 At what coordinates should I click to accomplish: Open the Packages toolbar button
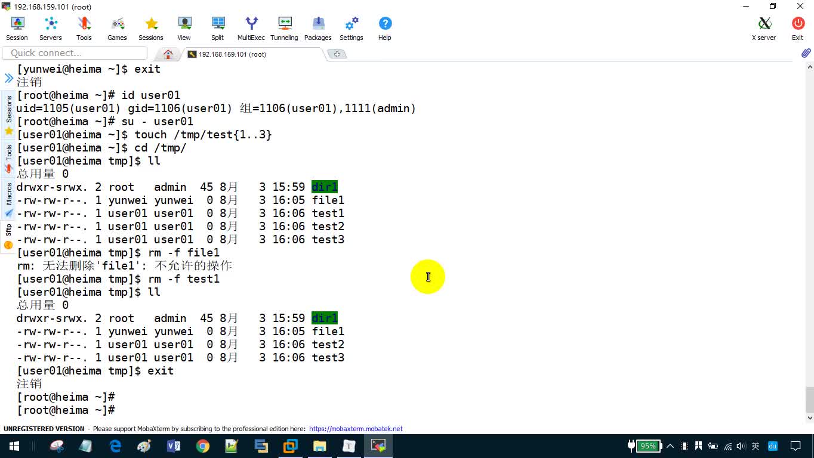click(x=318, y=29)
